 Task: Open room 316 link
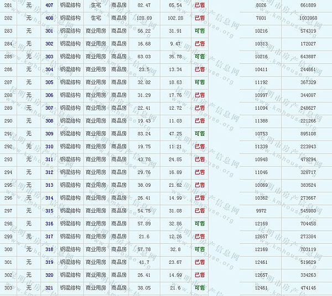[49, 223]
